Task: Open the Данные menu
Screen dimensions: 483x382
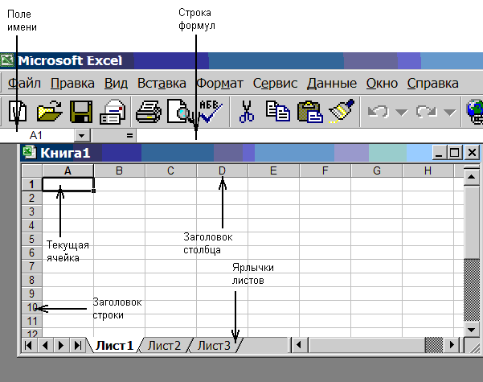Action: 332,84
